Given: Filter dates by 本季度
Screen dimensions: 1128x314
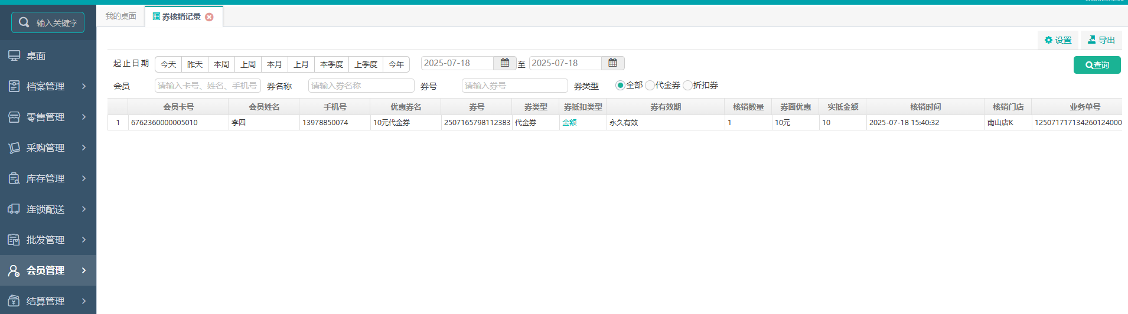Looking at the screenshot, I should point(331,64).
